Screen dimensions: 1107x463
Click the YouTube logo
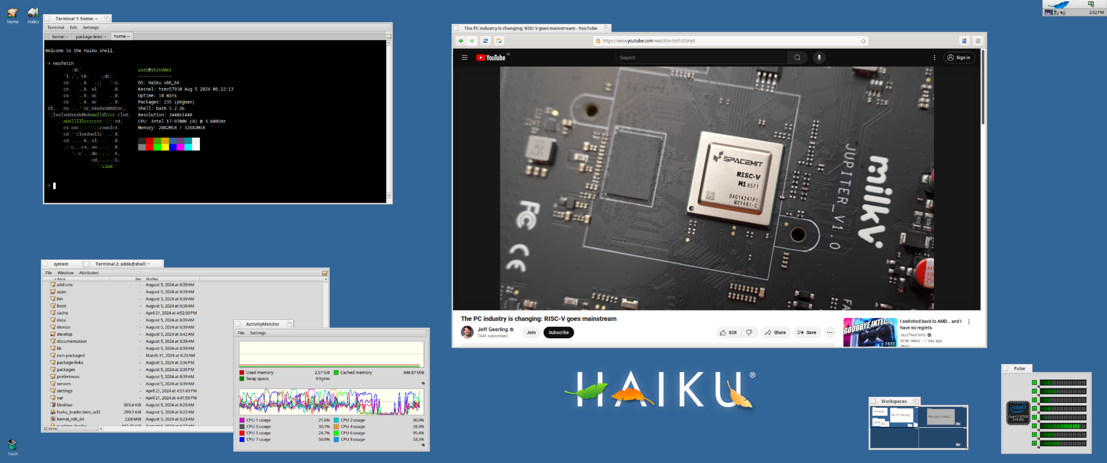coord(491,58)
